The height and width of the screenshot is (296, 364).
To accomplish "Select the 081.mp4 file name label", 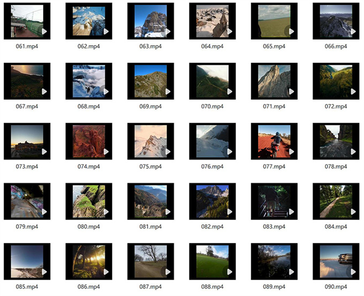I will 150,227.
